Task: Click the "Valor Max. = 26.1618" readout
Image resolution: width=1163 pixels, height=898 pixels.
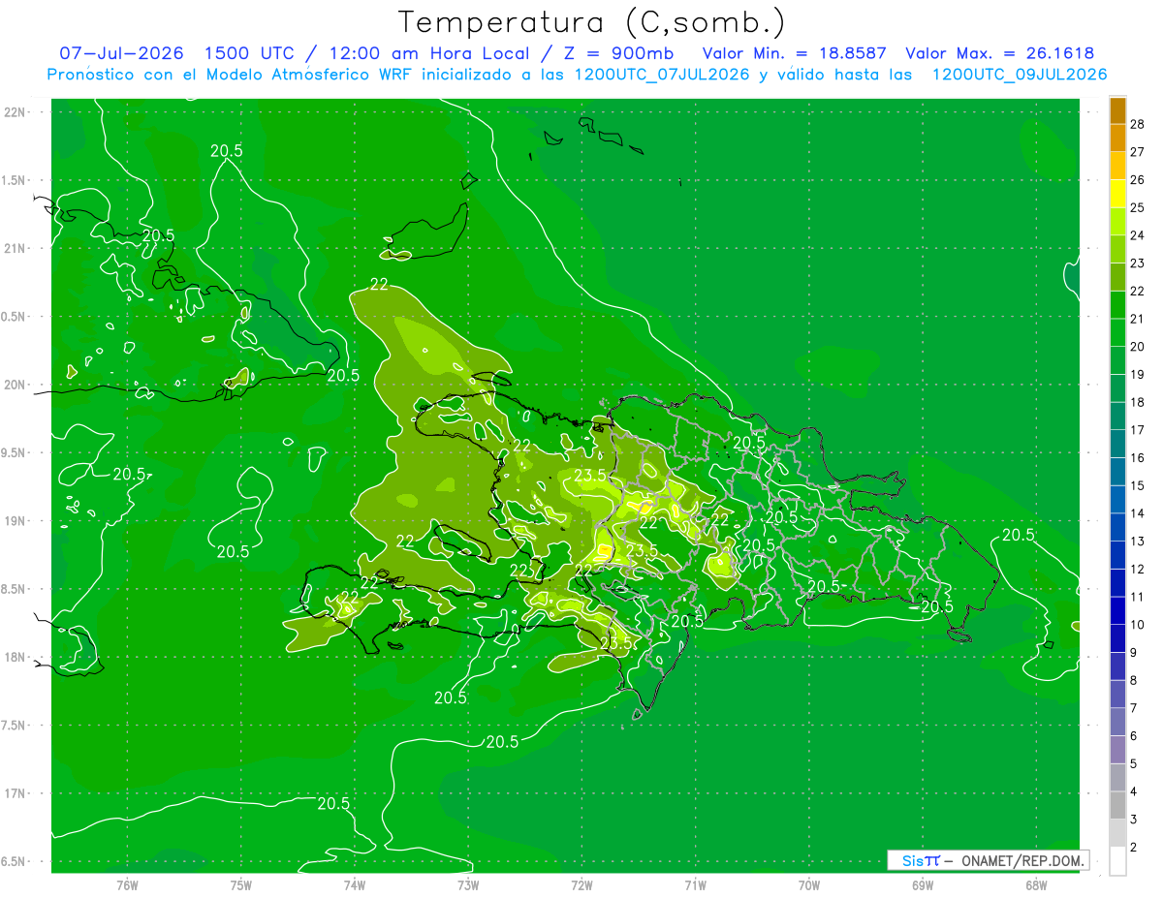Action: point(1000,53)
